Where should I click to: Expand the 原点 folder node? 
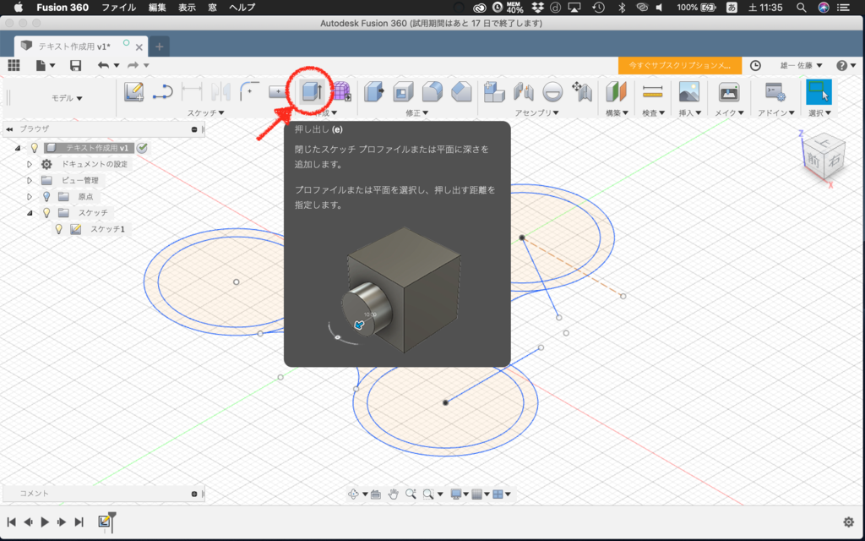click(30, 196)
